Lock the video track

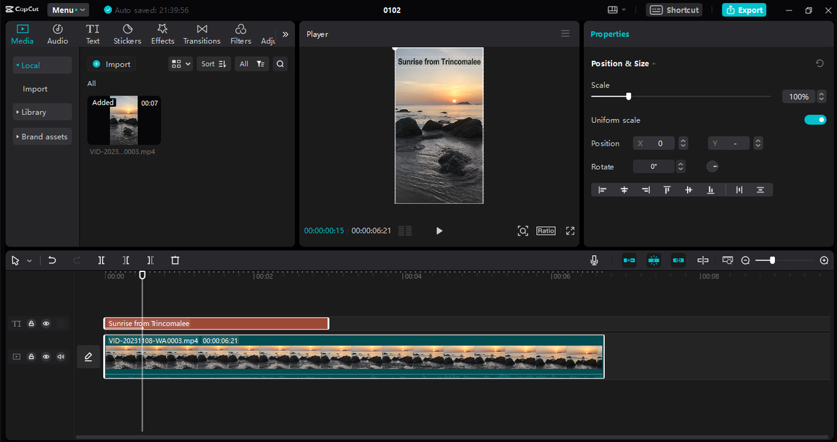click(31, 357)
